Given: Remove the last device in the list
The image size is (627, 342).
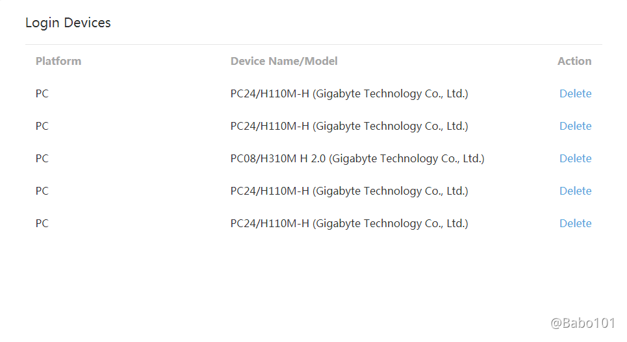Looking at the screenshot, I should click(x=575, y=223).
